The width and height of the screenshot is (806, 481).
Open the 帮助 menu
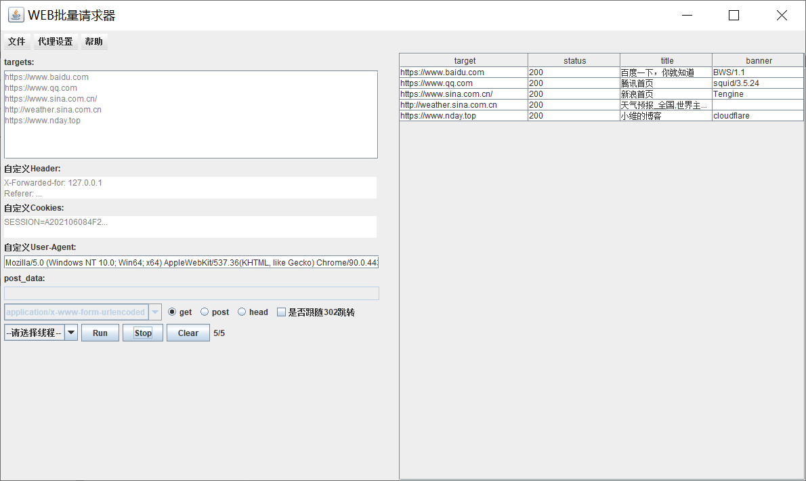click(x=94, y=41)
